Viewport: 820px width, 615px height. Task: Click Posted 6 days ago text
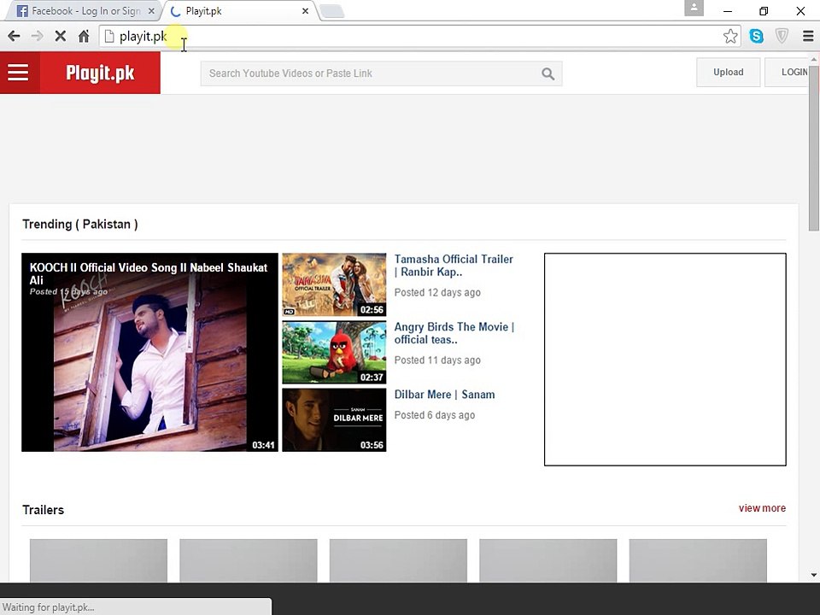(x=435, y=415)
